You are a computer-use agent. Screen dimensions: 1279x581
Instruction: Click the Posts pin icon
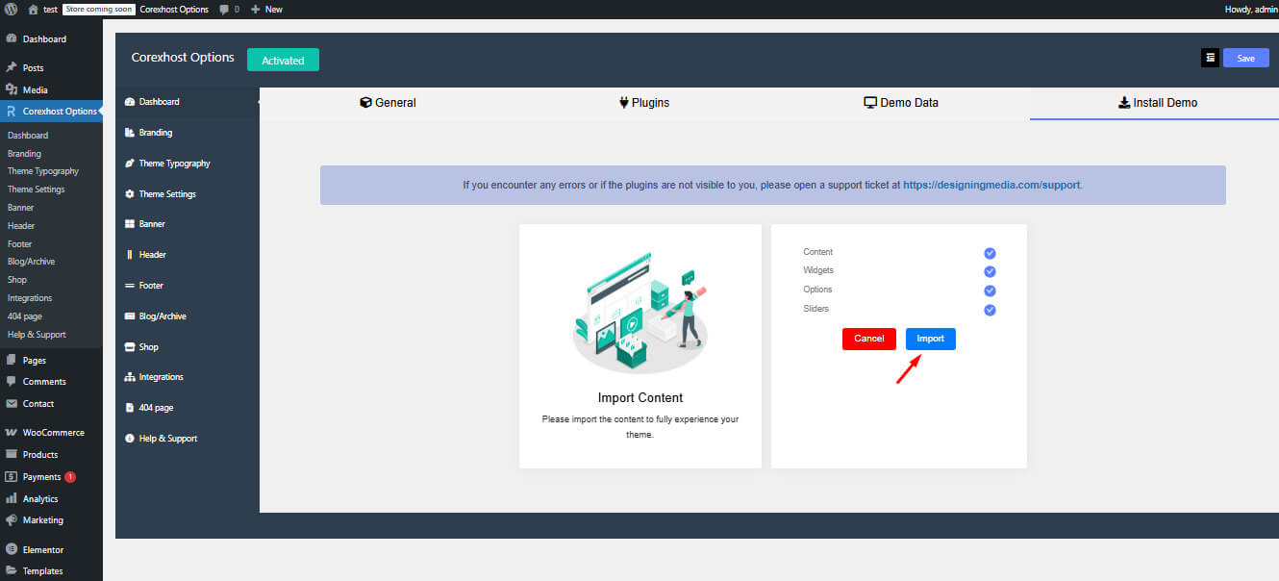click(12, 68)
